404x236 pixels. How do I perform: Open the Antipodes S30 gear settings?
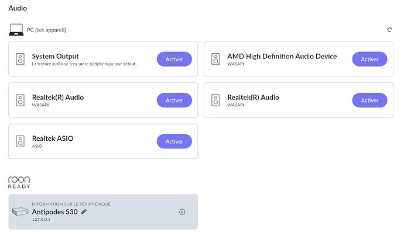[x=182, y=211]
